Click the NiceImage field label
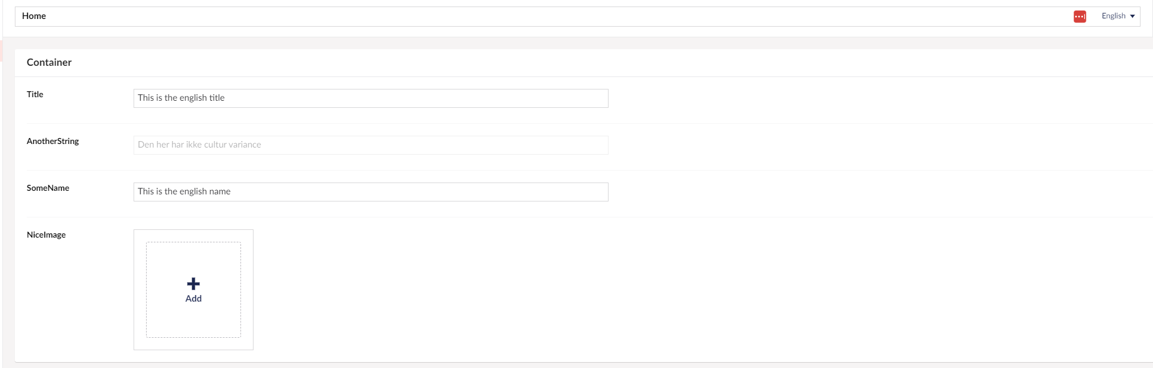This screenshot has height=368, width=1153. click(46, 235)
